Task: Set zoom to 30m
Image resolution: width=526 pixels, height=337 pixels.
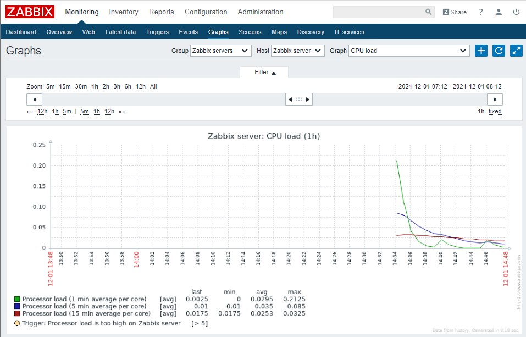Action: (x=81, y=87)
